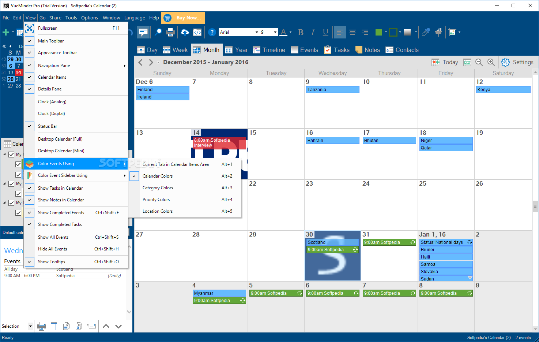
Task: Open dropdown arrow beside add-event plus
Action: pyautogui.click(x=13, y=32)
